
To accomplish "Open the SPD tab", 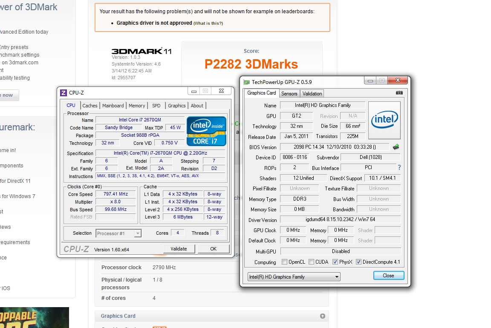I will tap(156, 106).
